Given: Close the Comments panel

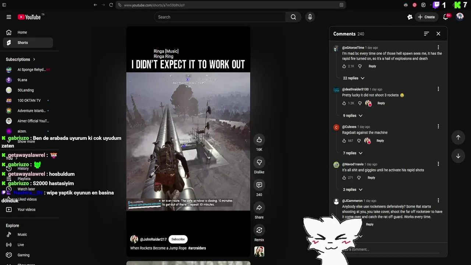Looking at the screenshot, I should point(438,33).
